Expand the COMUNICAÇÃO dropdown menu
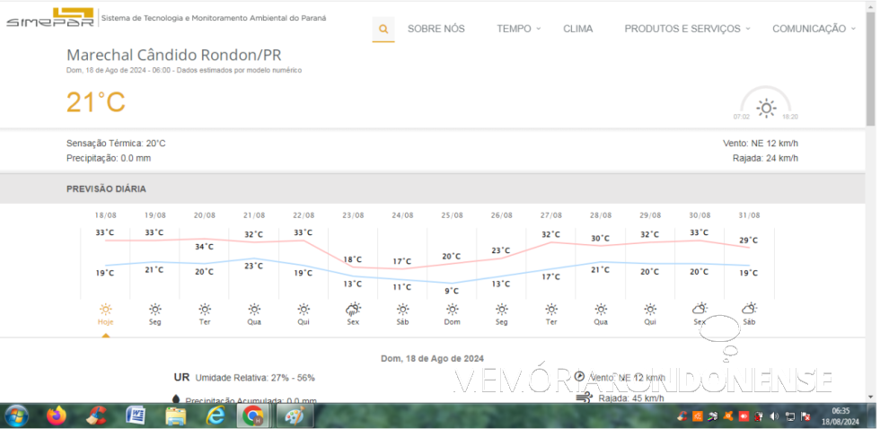The width and height of the screenshot is (880, 429). (x=813, y=29)
